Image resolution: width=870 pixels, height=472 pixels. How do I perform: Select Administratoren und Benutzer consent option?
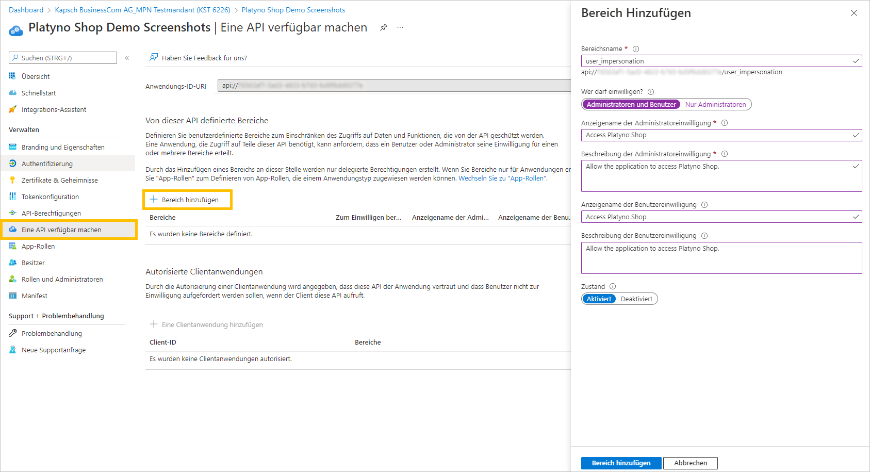tap(631, 104)
